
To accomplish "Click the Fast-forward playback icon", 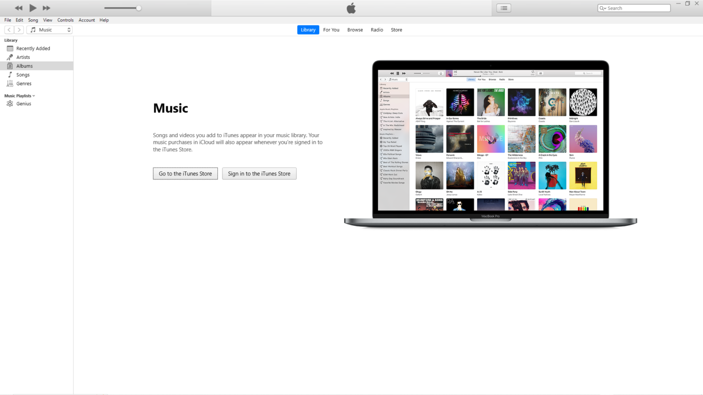I will (x=46, y=8).
